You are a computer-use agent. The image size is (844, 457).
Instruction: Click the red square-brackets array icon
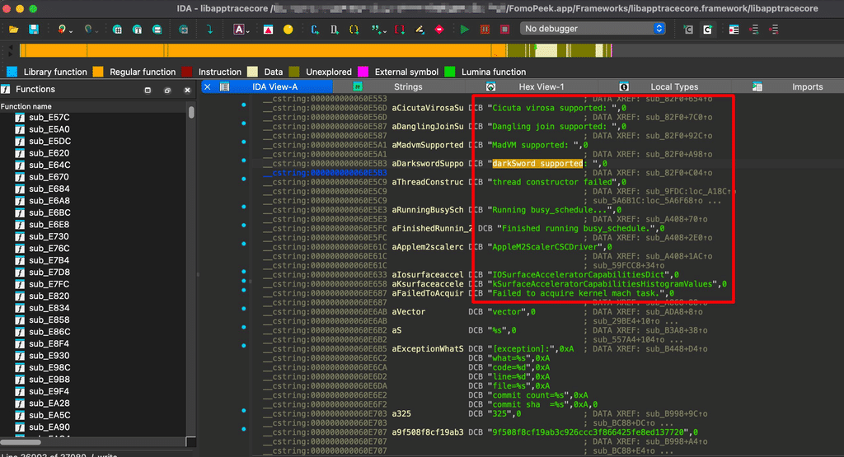[400, 30]
